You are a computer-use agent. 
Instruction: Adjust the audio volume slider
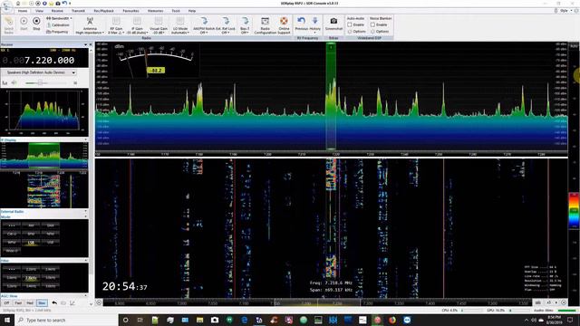pyautogui.click(x=46, y=82)
